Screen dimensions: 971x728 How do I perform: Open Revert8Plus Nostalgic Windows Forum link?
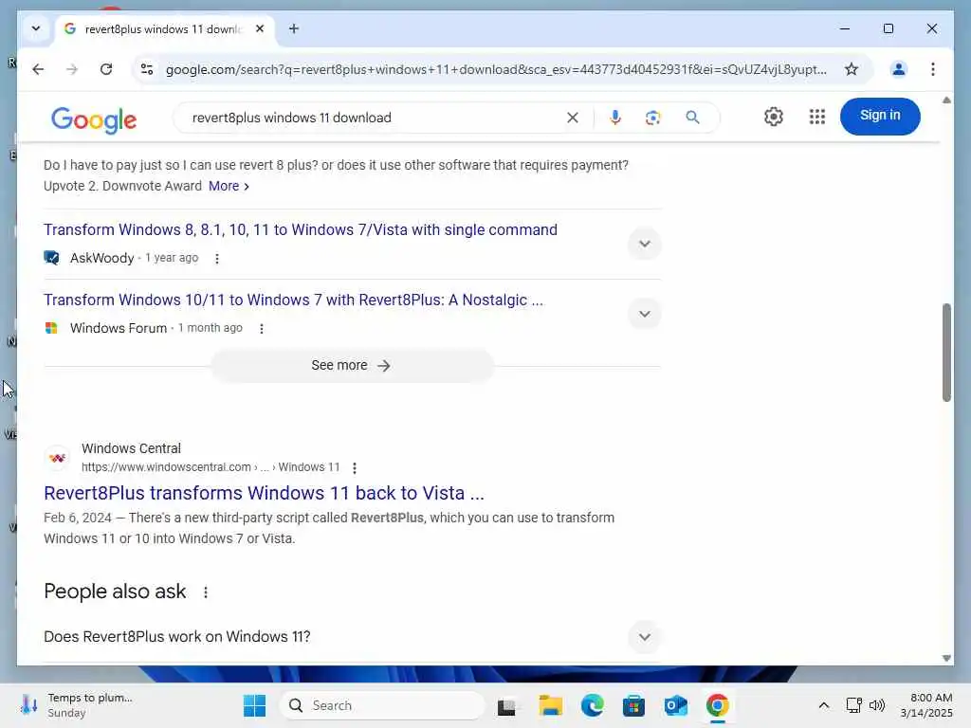(x=294, y=300)
